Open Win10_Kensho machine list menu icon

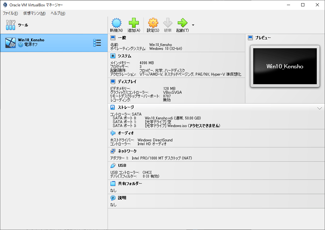[x=97, y=43]
